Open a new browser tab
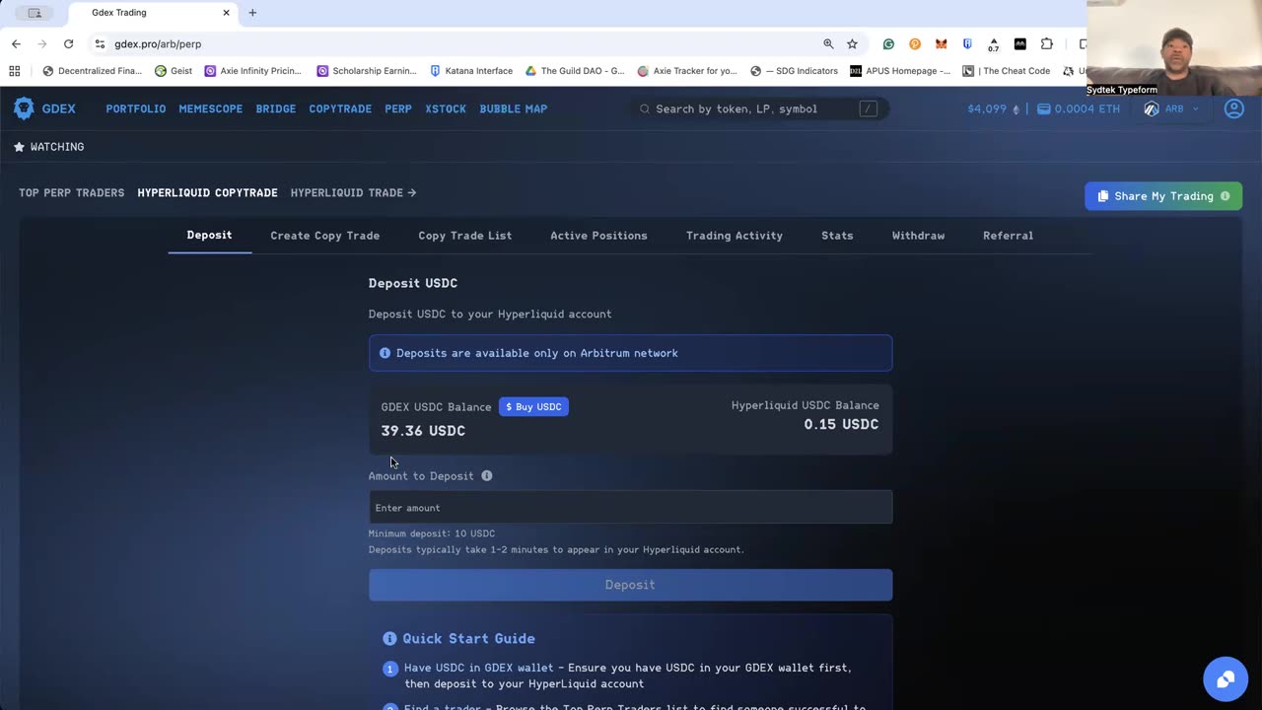 (252, 13)
